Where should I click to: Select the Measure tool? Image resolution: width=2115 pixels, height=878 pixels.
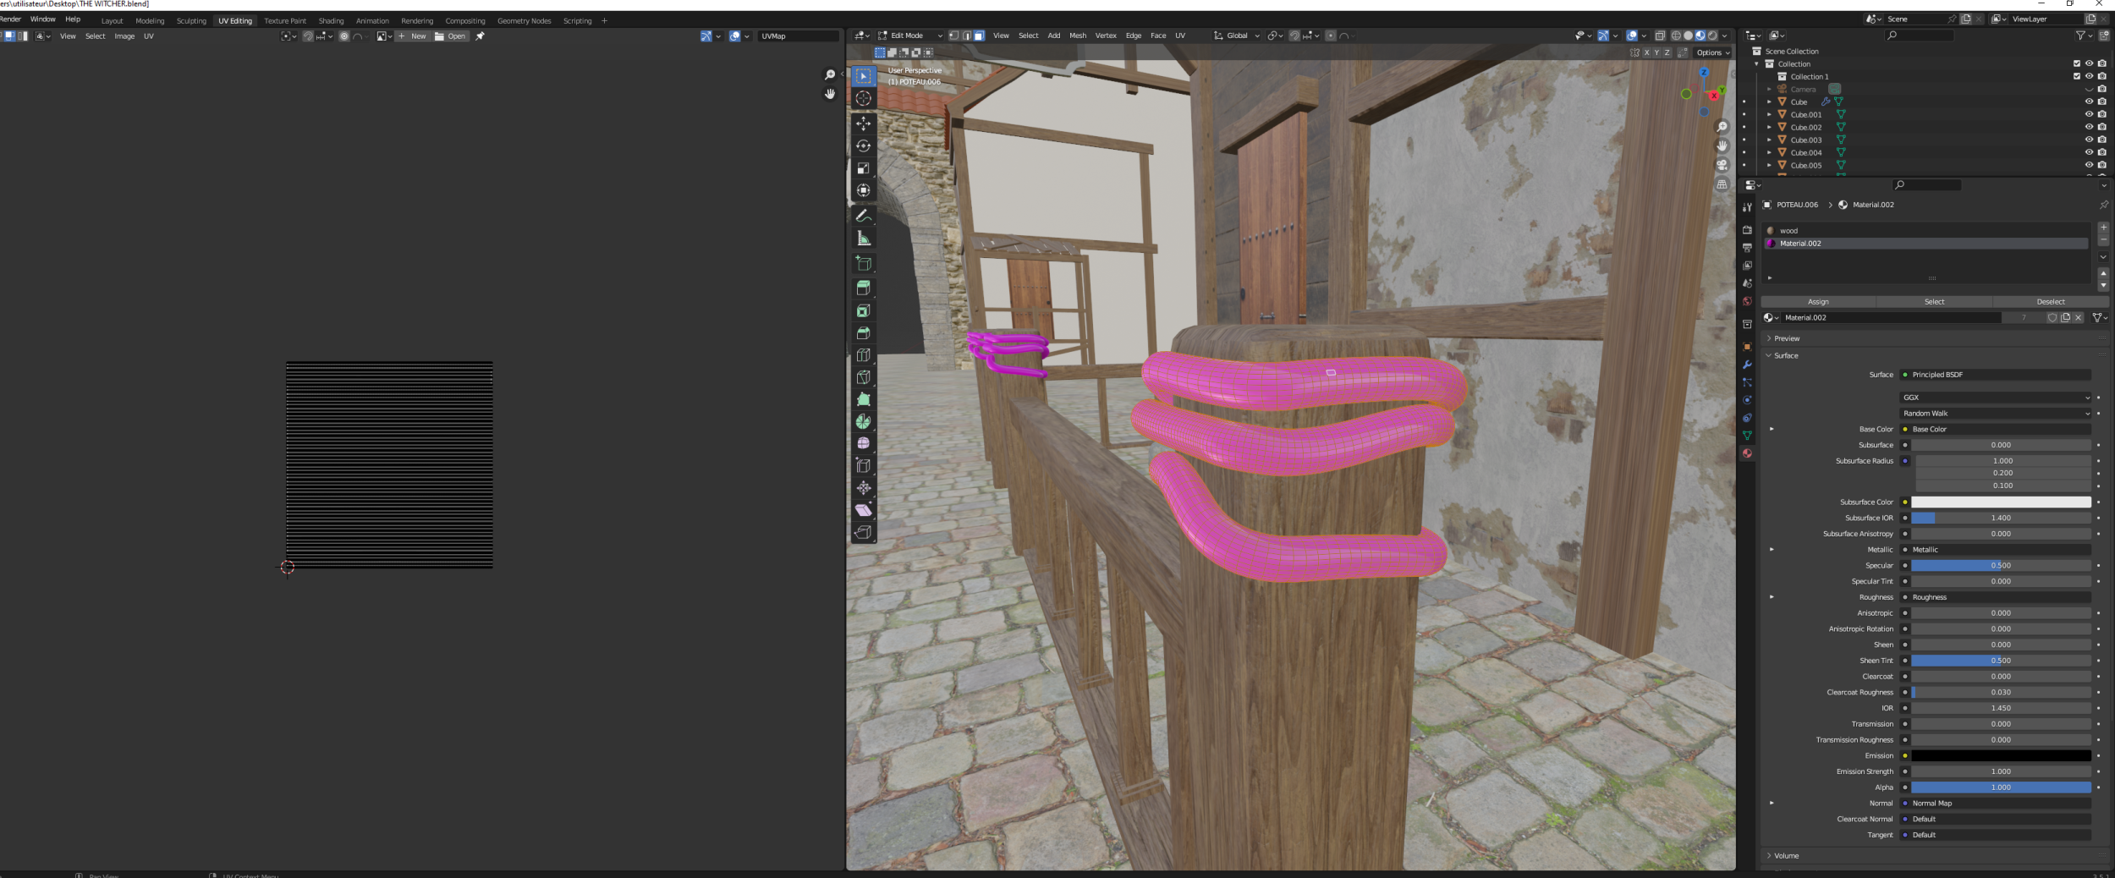[863, 239]
